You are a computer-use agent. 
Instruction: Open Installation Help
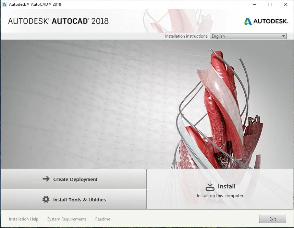tap(23, 219)
